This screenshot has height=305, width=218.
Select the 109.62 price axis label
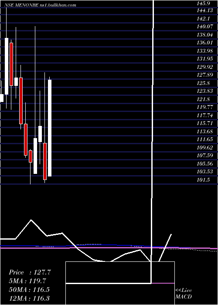tap(205, 148)
